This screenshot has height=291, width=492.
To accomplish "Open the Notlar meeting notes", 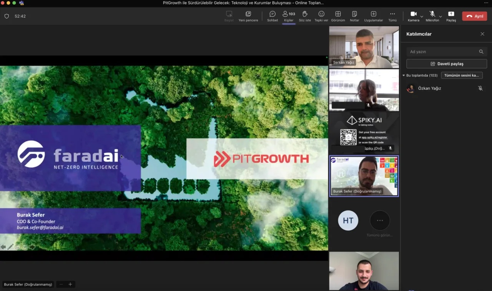I will [x=354, y=16].
